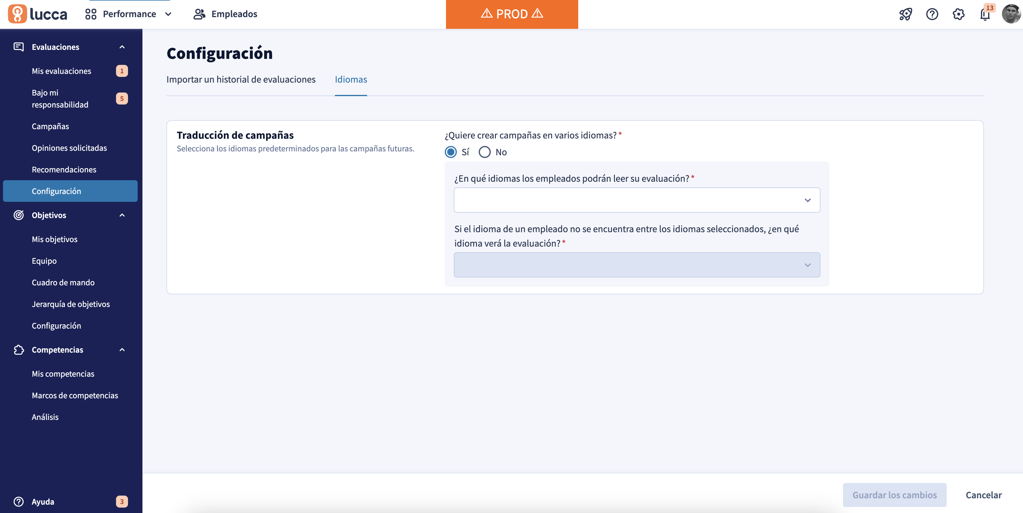Open the settings gear icon
The height and width of the screenshot is (513, 1023).
959,14
